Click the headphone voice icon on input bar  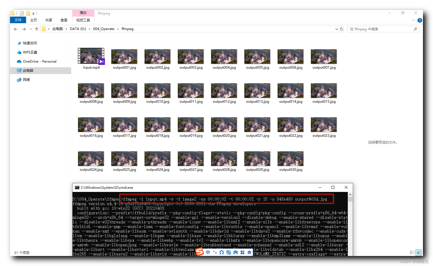222,252
